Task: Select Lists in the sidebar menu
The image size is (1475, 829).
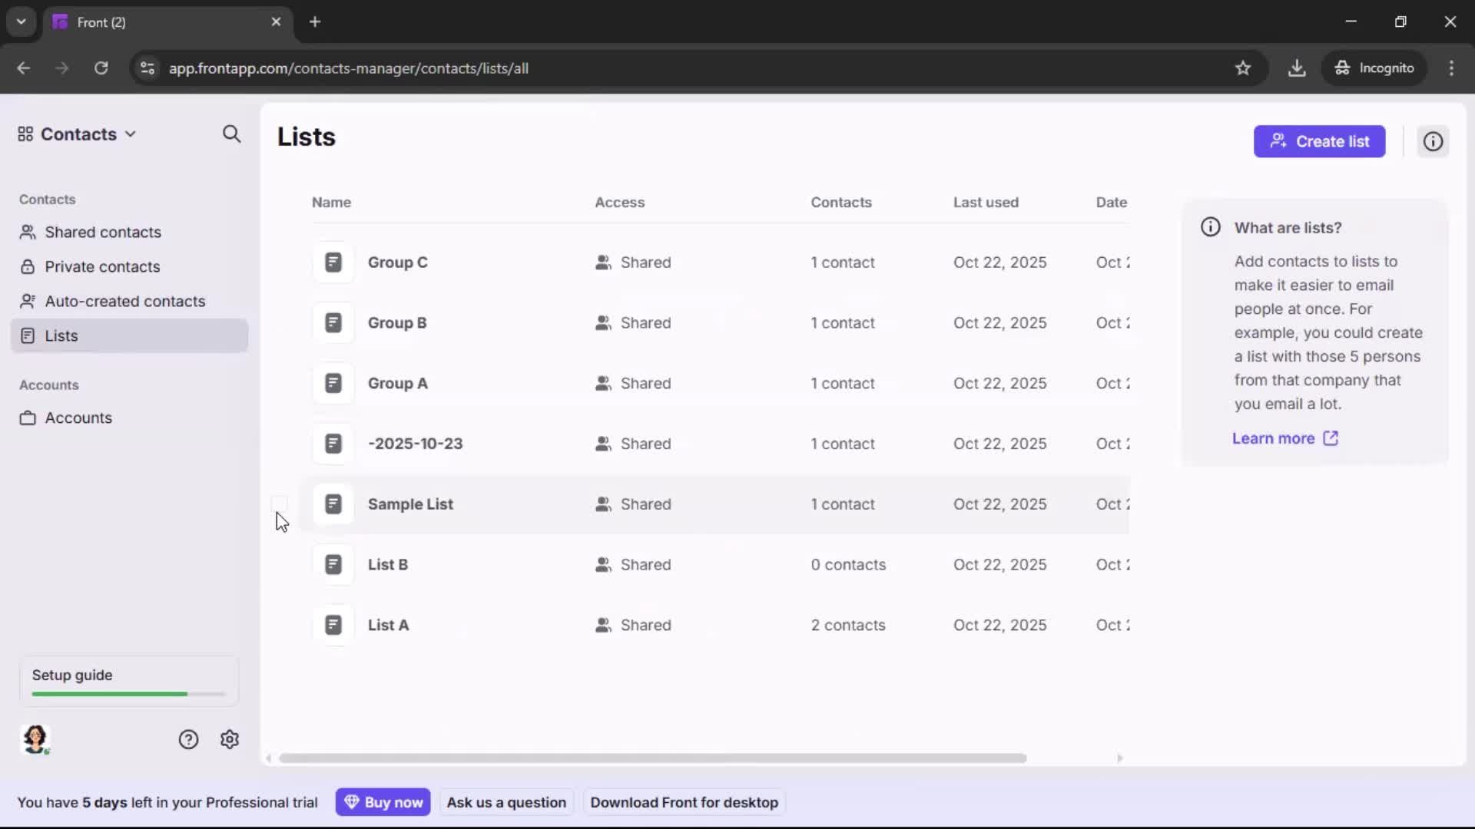Action: click(x=61, y=335)
